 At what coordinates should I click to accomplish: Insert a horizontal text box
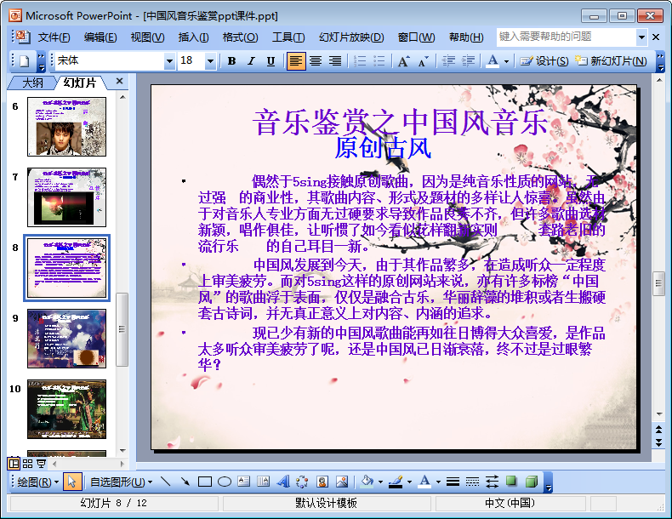click(244, 482)
